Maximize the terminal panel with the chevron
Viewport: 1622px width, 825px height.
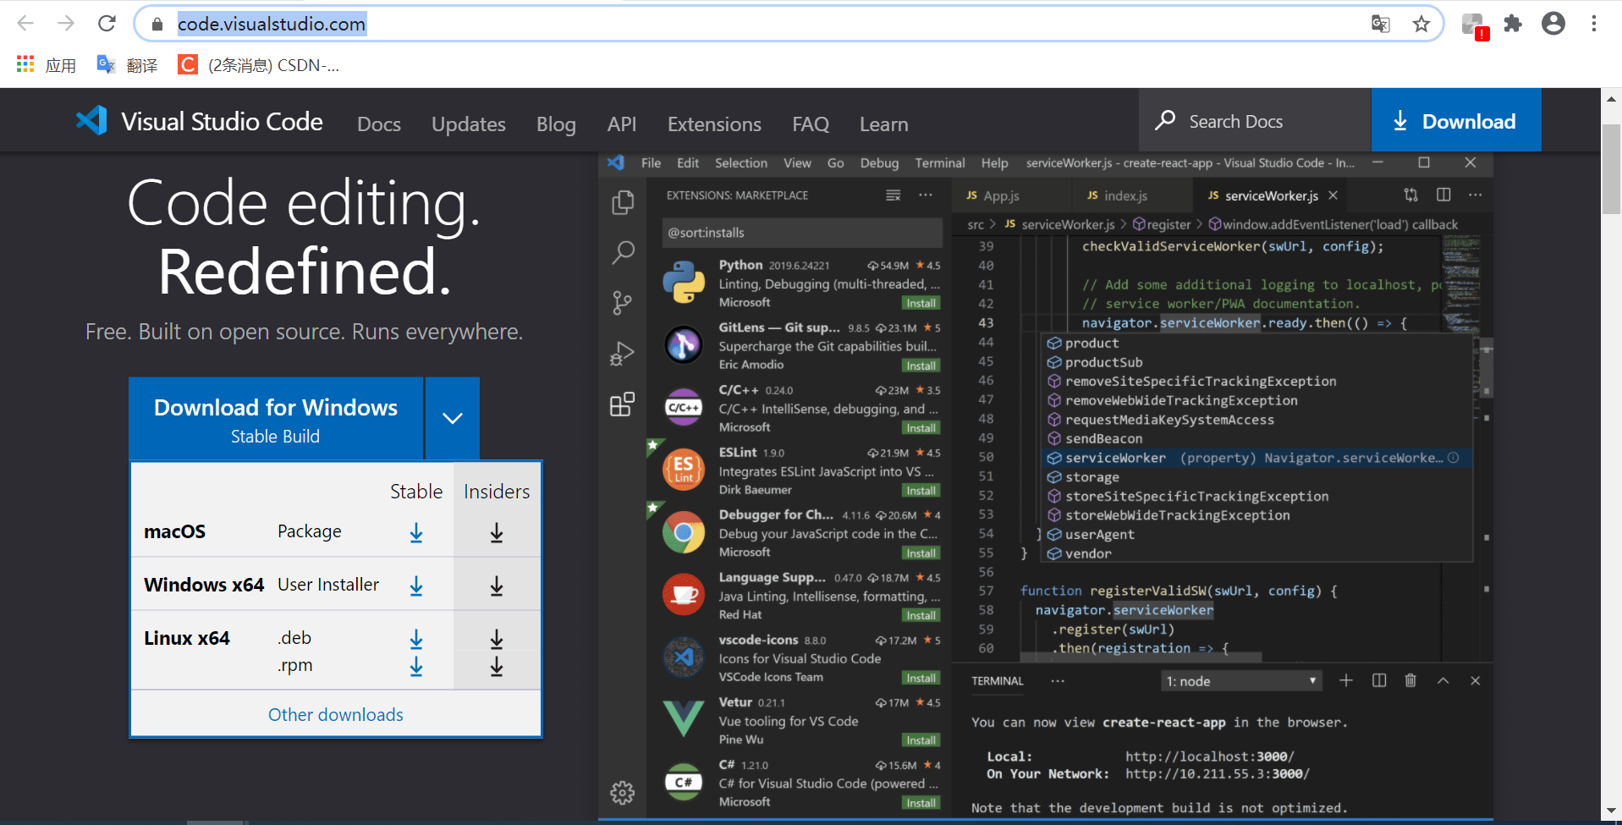(x=1443, y=680)
